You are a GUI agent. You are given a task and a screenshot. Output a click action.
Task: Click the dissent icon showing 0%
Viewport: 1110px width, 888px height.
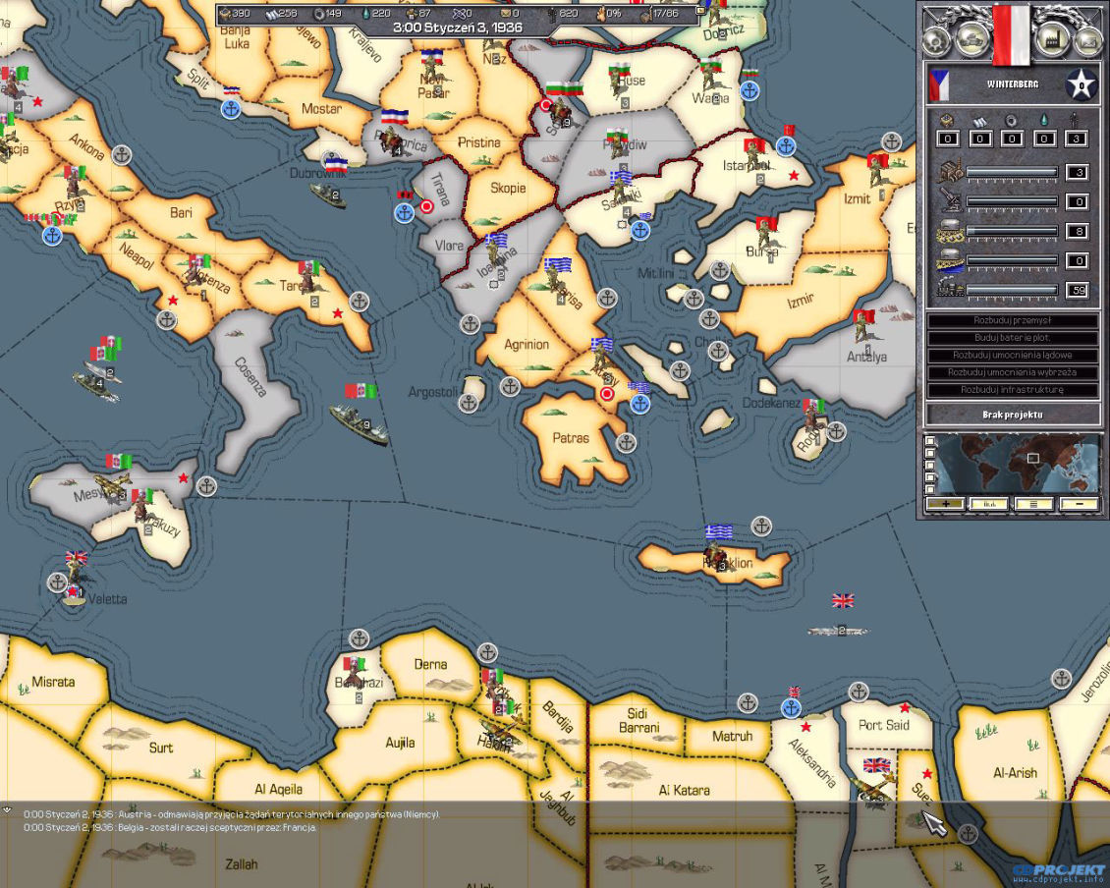pos(601,13)
